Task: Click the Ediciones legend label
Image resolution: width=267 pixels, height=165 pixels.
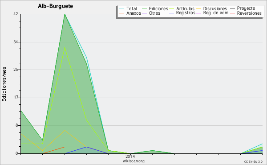Action: [x=158, y=8]
